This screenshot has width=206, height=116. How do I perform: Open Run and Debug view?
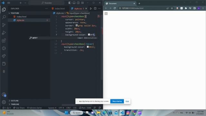pos(4,33)
